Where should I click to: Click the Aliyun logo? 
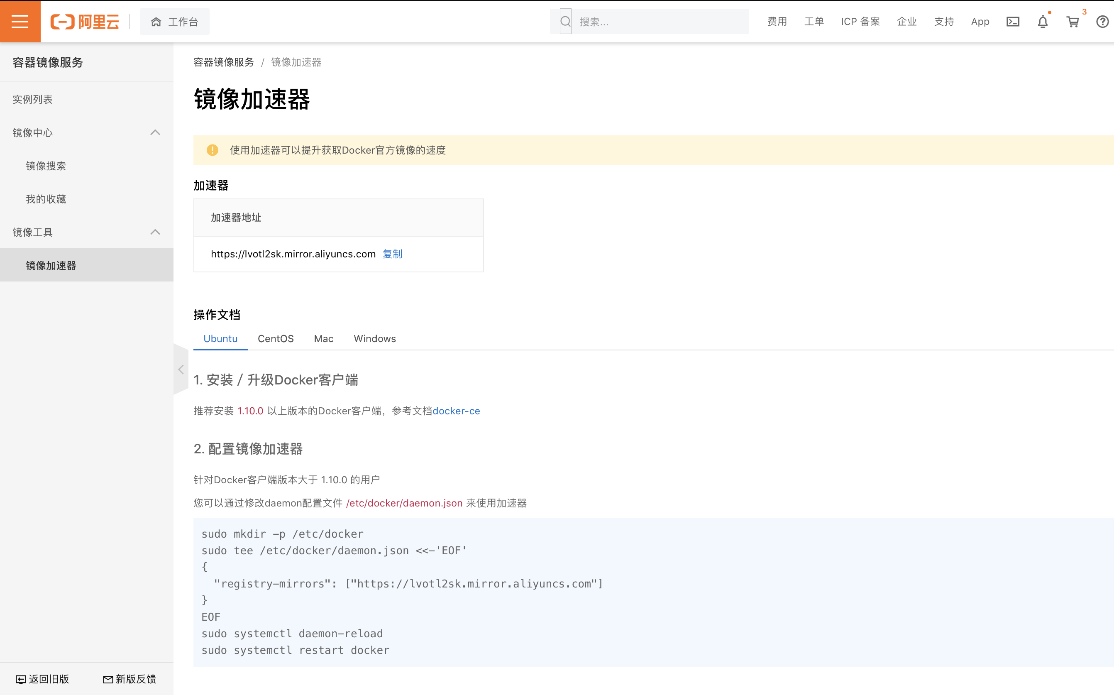pos(85,22)
